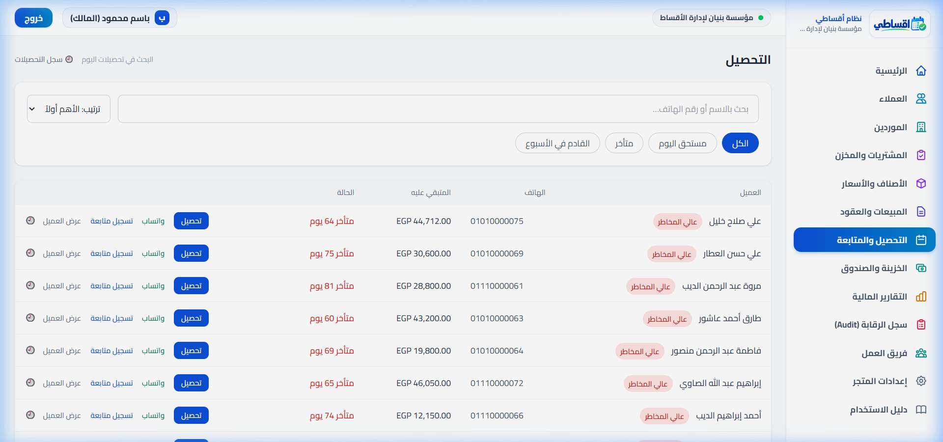Select the مستحق اليوم filter tab
This screenshot has height=442, width=943.
pos(682,143)
